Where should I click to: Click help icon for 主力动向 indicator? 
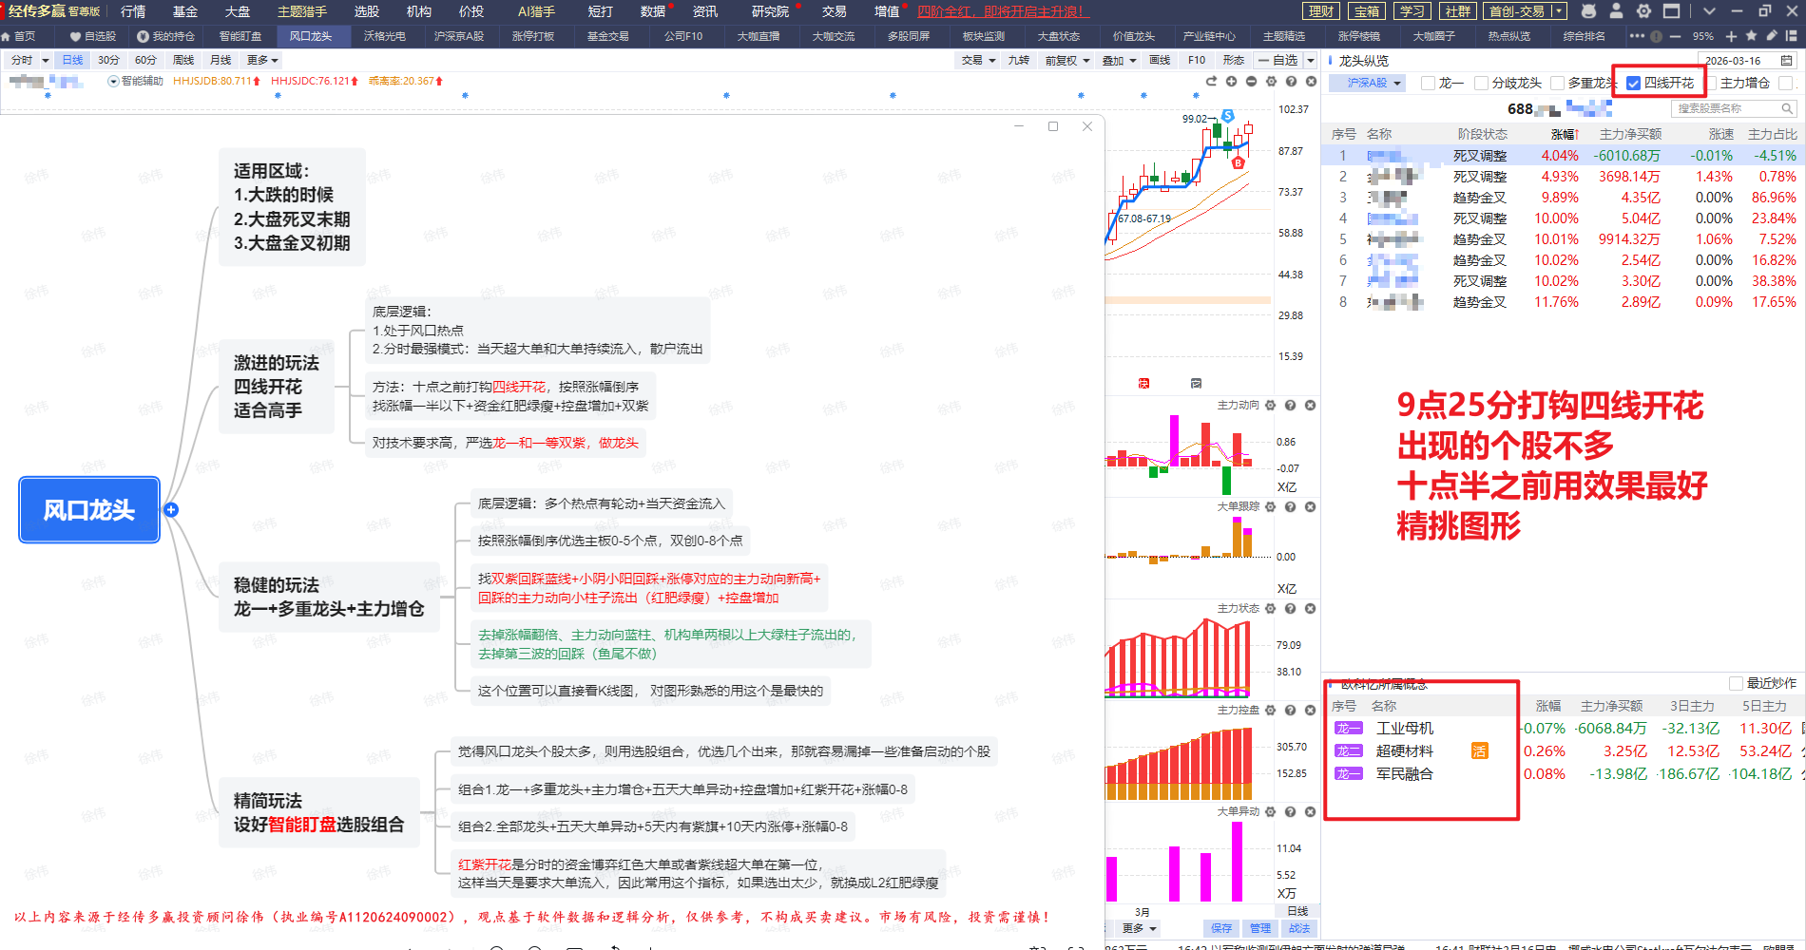click(x=1290, y=406)
